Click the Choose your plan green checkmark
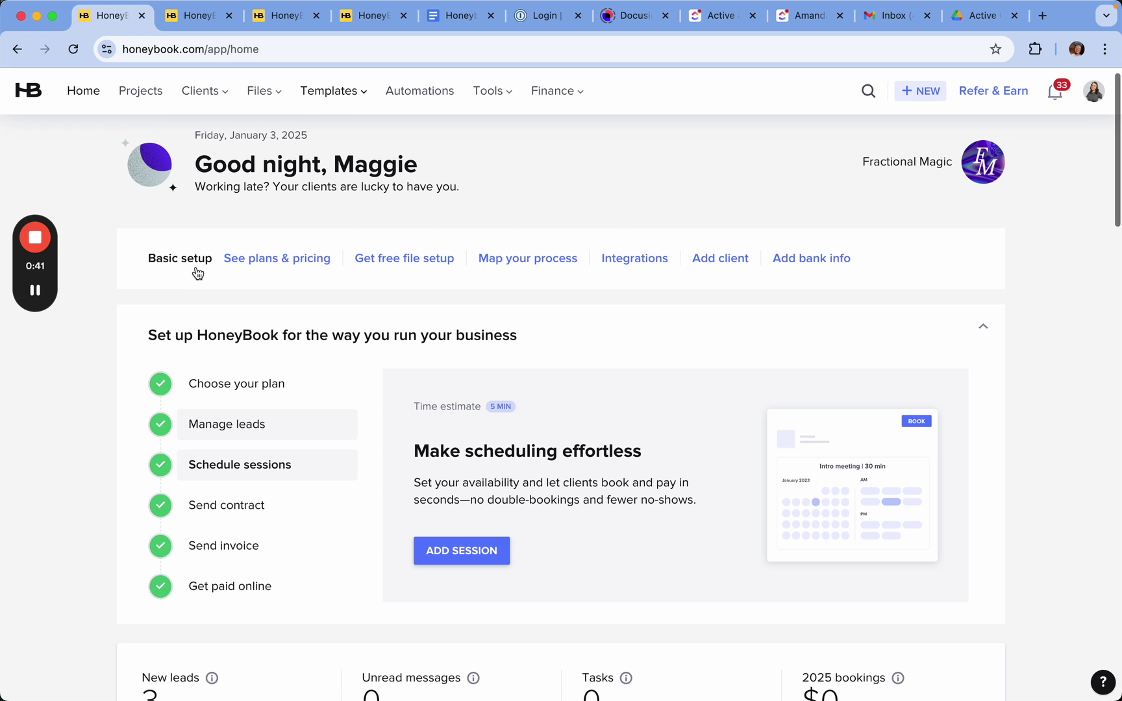The width and height of the screenshot is (1122, 701). click(160, 384)
